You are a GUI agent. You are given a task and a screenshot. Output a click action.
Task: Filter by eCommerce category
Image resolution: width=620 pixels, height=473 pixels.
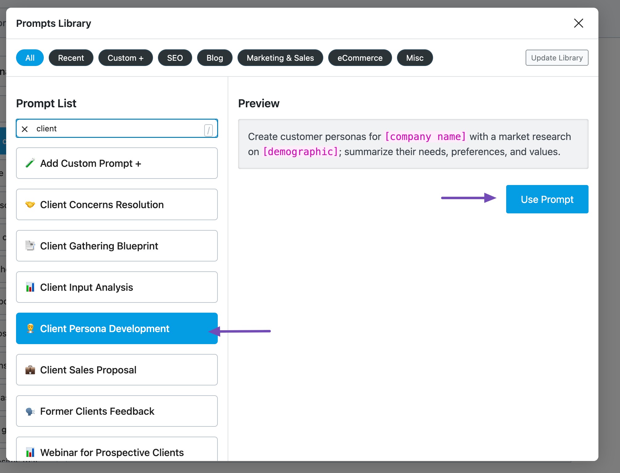pyautogui.click(x=360, y=58)
